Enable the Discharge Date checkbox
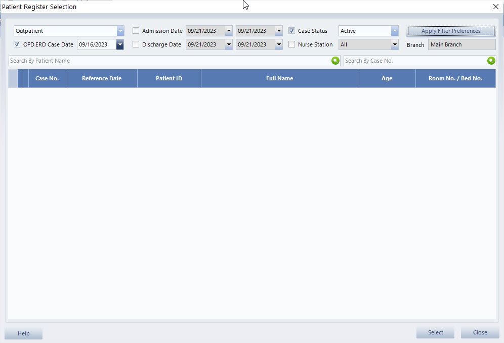The width and height of the screenshot is (504, 343). 136,44
